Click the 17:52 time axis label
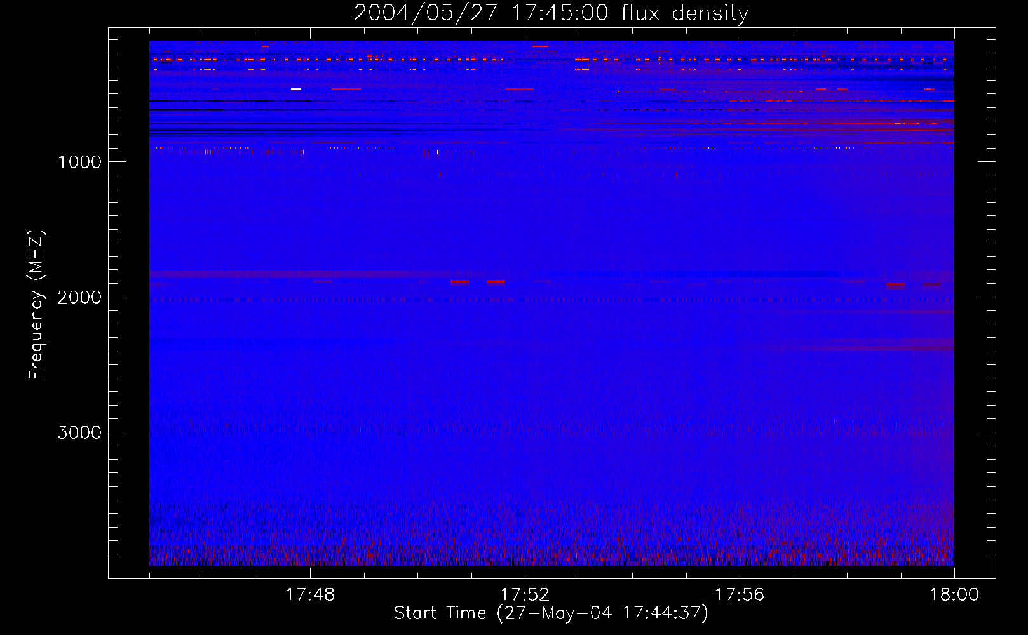This screenshot has height=635, width=1028. pyautogui.click(x=525, y=595)
